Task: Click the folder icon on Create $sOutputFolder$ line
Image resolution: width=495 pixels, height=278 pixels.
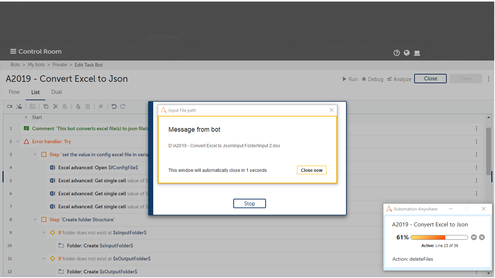Action: coord(61,271)
